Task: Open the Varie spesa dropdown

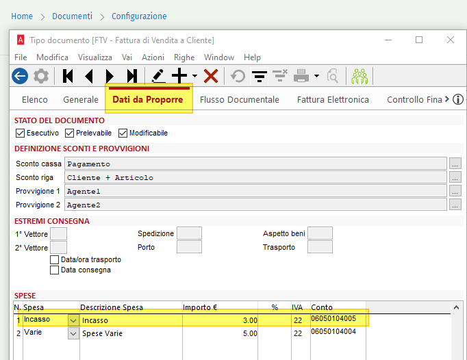Action: pyautogui.click(x=73, y=333)
